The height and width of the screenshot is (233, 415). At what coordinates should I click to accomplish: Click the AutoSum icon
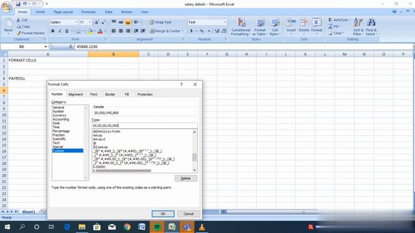[x=330, y=20]
